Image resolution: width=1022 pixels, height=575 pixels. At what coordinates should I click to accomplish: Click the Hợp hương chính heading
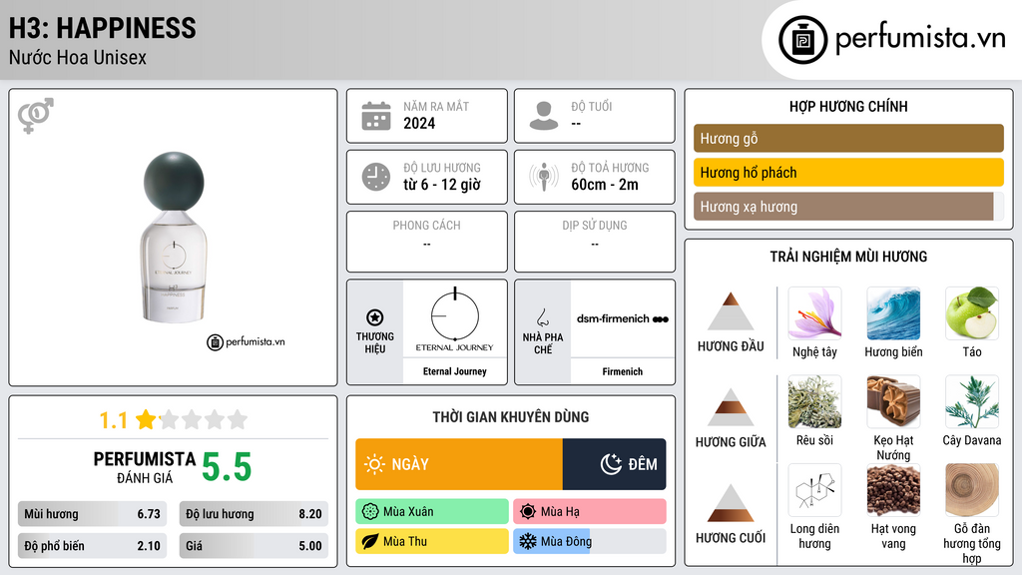click(x=848, y=106)
